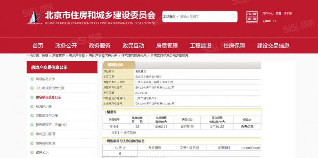Select the 现项目名称 tab

click(119, 65)
